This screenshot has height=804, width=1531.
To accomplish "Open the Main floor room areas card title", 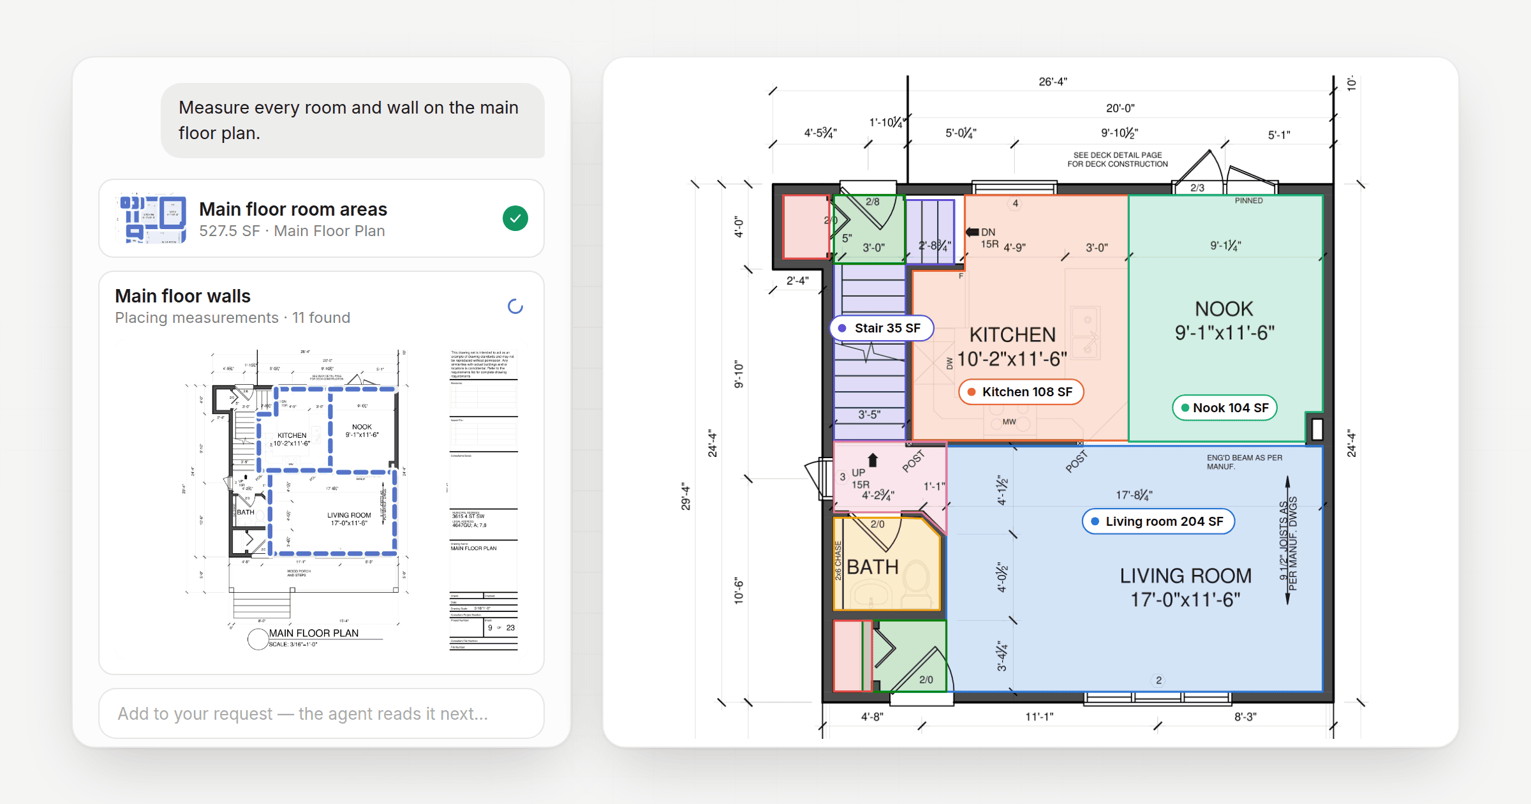I will click(293, 209).
